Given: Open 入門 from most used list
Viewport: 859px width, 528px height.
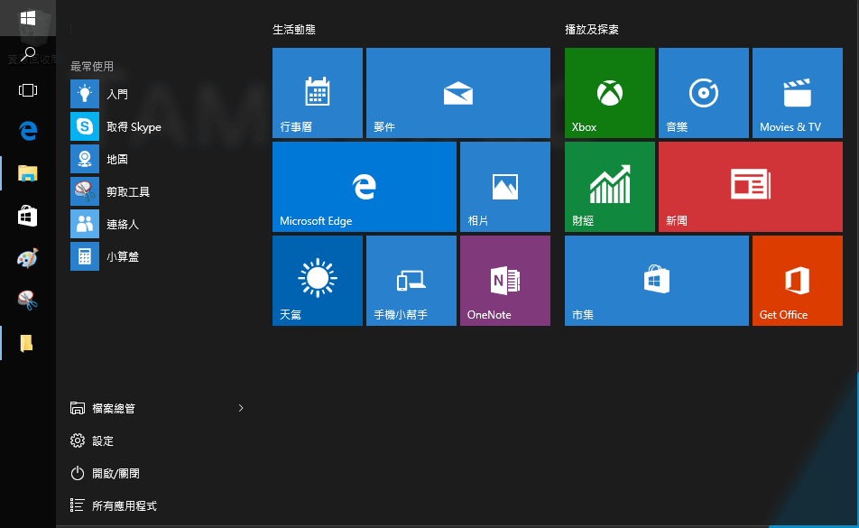Looking at the screenshot, I should pyautogui.click(x=157, y=94).
